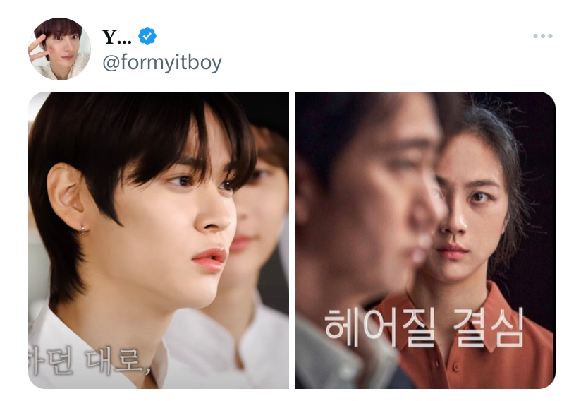Click the red lips in the left photo
The width and height of the screenshot is (569, 401).
click(209, 259)
